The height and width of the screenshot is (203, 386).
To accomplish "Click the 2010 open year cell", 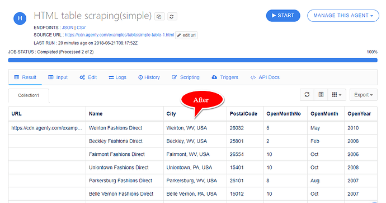I will pyautogui.click(x=361, y=128).
